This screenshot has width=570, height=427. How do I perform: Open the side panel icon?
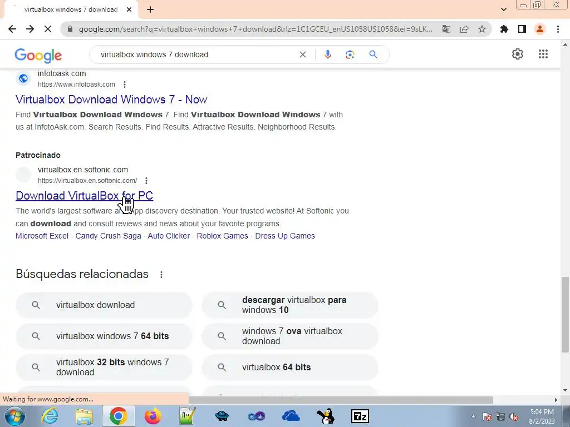coord(522,29)
